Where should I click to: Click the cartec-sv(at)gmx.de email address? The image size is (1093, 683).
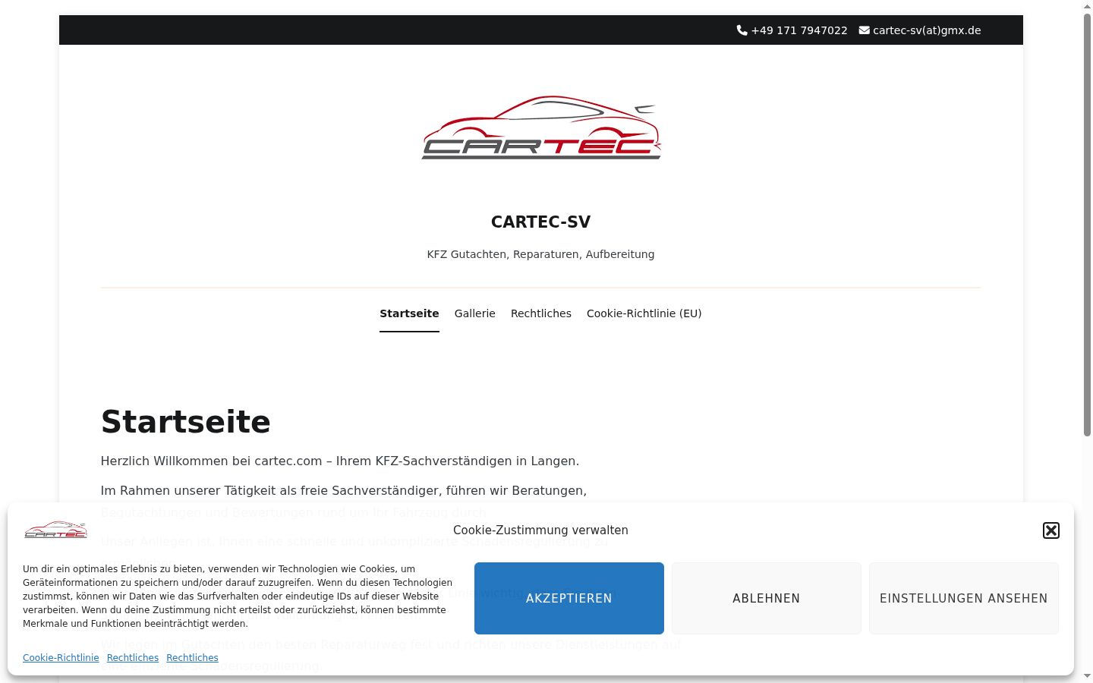point(927,30)
